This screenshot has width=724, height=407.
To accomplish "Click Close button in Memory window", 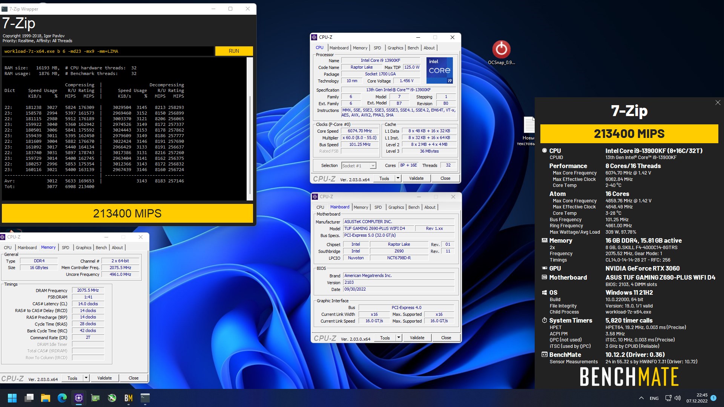I will tap(133, 378).
